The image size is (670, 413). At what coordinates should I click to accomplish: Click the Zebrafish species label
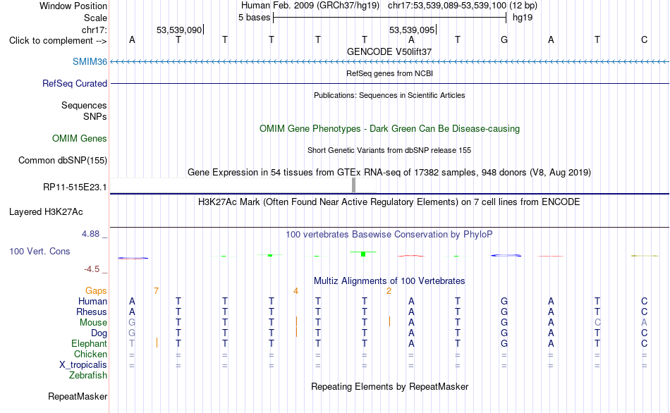pos(88,376)
